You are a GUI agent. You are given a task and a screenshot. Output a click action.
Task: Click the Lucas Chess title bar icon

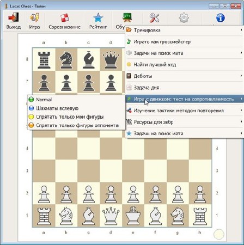pos(6,6)
